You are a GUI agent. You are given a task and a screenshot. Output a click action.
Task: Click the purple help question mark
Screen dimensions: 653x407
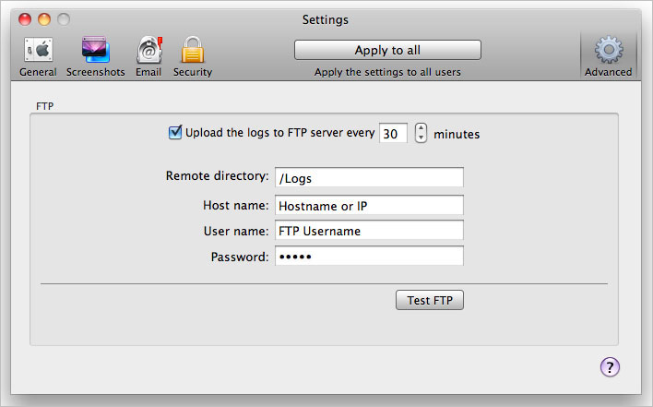pos(610,367)
